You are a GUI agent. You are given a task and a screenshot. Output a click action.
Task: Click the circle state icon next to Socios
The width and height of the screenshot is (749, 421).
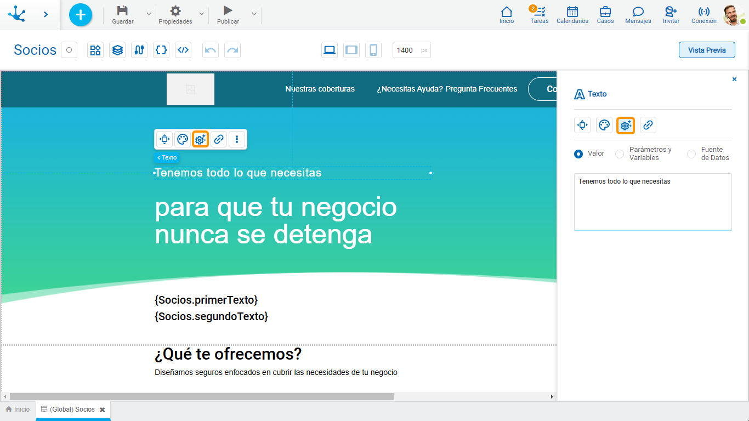69,50
